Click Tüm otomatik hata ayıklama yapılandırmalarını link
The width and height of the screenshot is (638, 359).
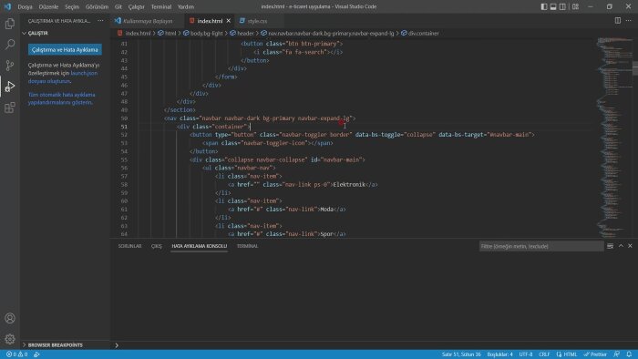[61, 98]
